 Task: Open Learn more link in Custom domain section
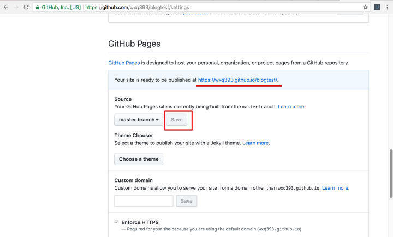pos(335,188)
